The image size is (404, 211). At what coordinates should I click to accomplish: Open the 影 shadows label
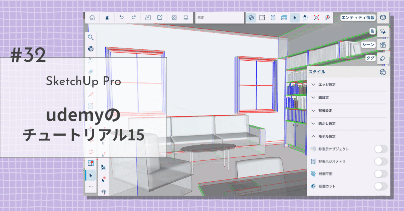pos(372,31)
